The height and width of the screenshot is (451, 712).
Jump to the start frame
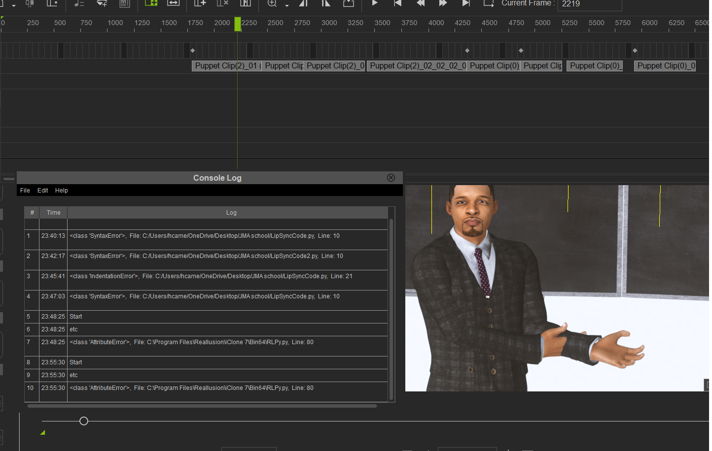coord(397,3)
